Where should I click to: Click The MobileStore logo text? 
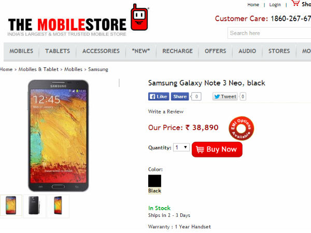(67, 24)
